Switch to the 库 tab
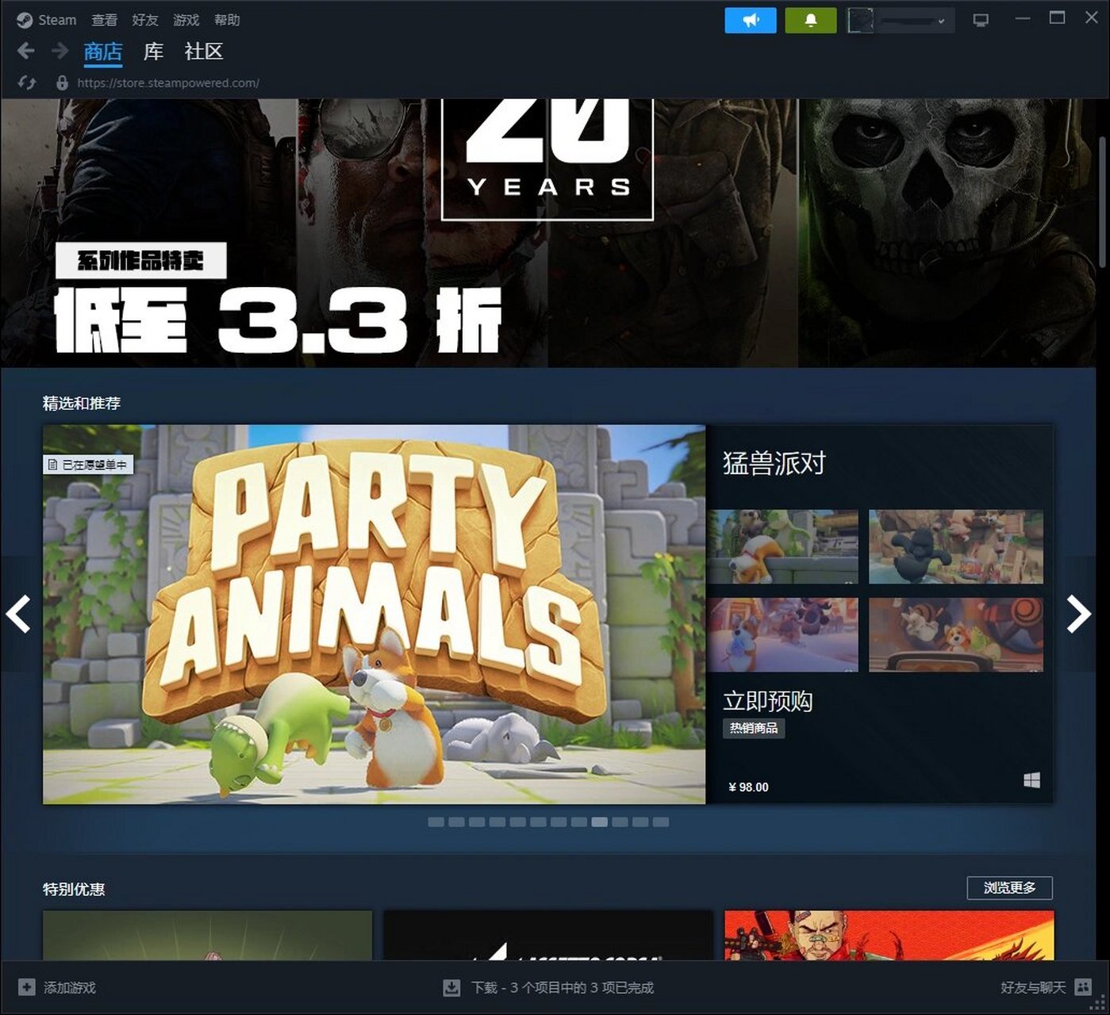Image resolution: width=1110 pixels, height=1015 pixels. (153, 52)
